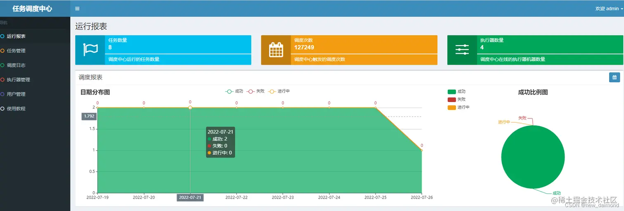Click the 日期分布图 chart title
624x211 pixels.
95,93
